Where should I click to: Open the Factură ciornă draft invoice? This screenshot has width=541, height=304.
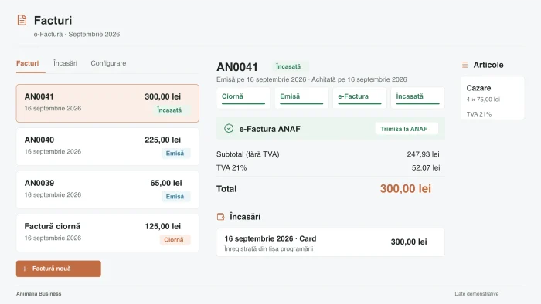[x=107, y=233]
